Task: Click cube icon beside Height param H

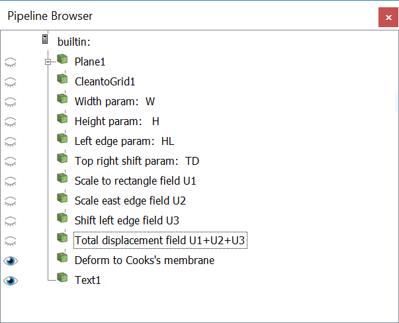Action: coord(63,119)
